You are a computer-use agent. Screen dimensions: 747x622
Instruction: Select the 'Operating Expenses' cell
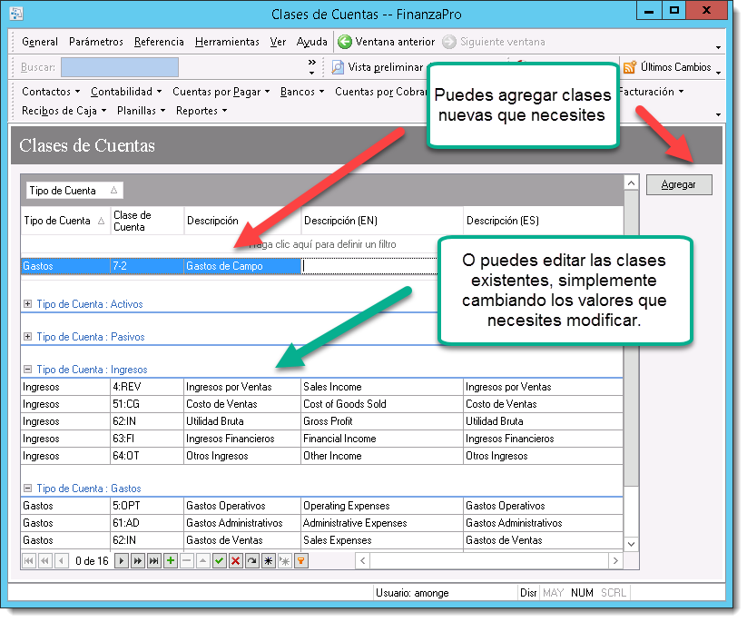pyautogui.click(x=381, y=506)
